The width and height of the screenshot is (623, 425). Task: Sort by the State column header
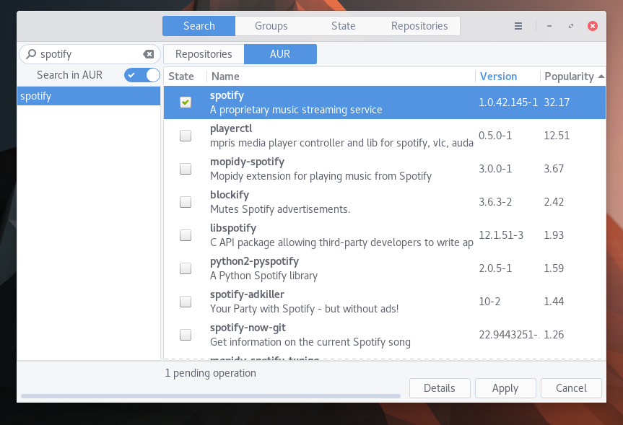[185, 76]
